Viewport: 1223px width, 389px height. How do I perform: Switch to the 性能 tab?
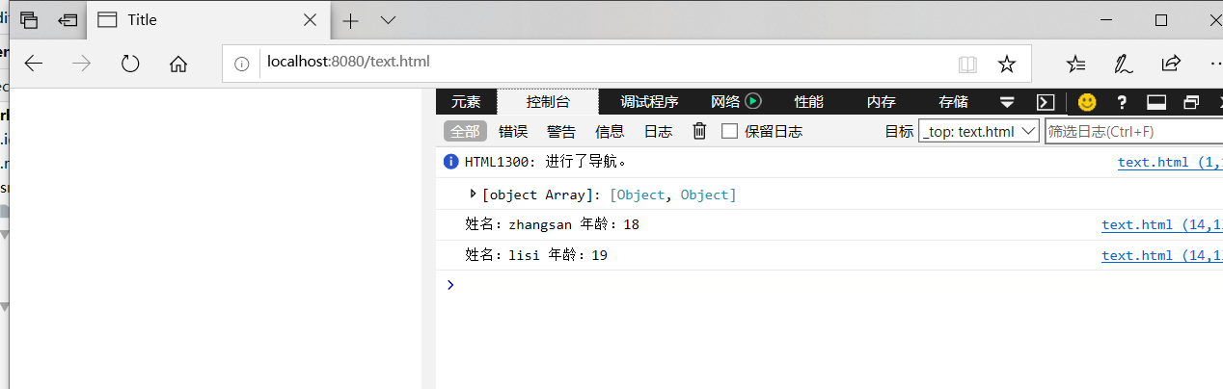(x=808, y=102)
